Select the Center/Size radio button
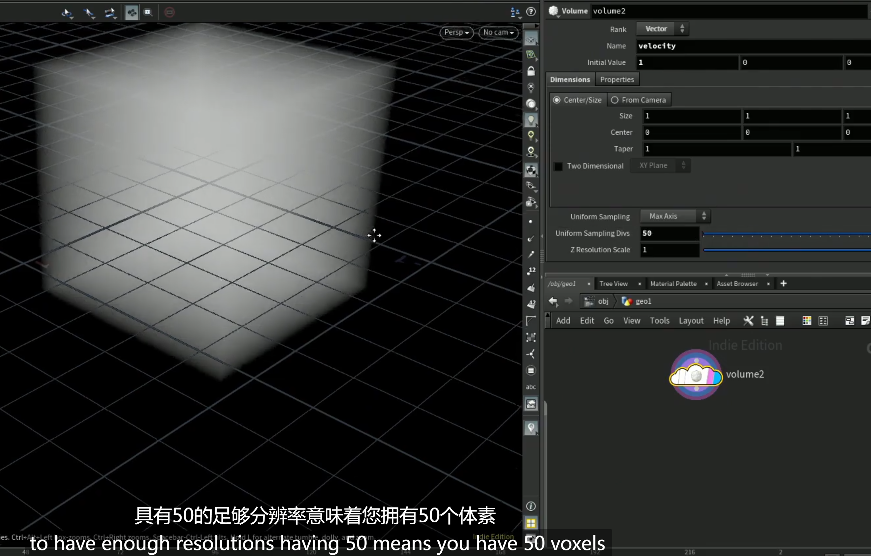 coord(557,100)
